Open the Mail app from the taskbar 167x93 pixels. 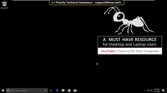click(x=75, y=90)
